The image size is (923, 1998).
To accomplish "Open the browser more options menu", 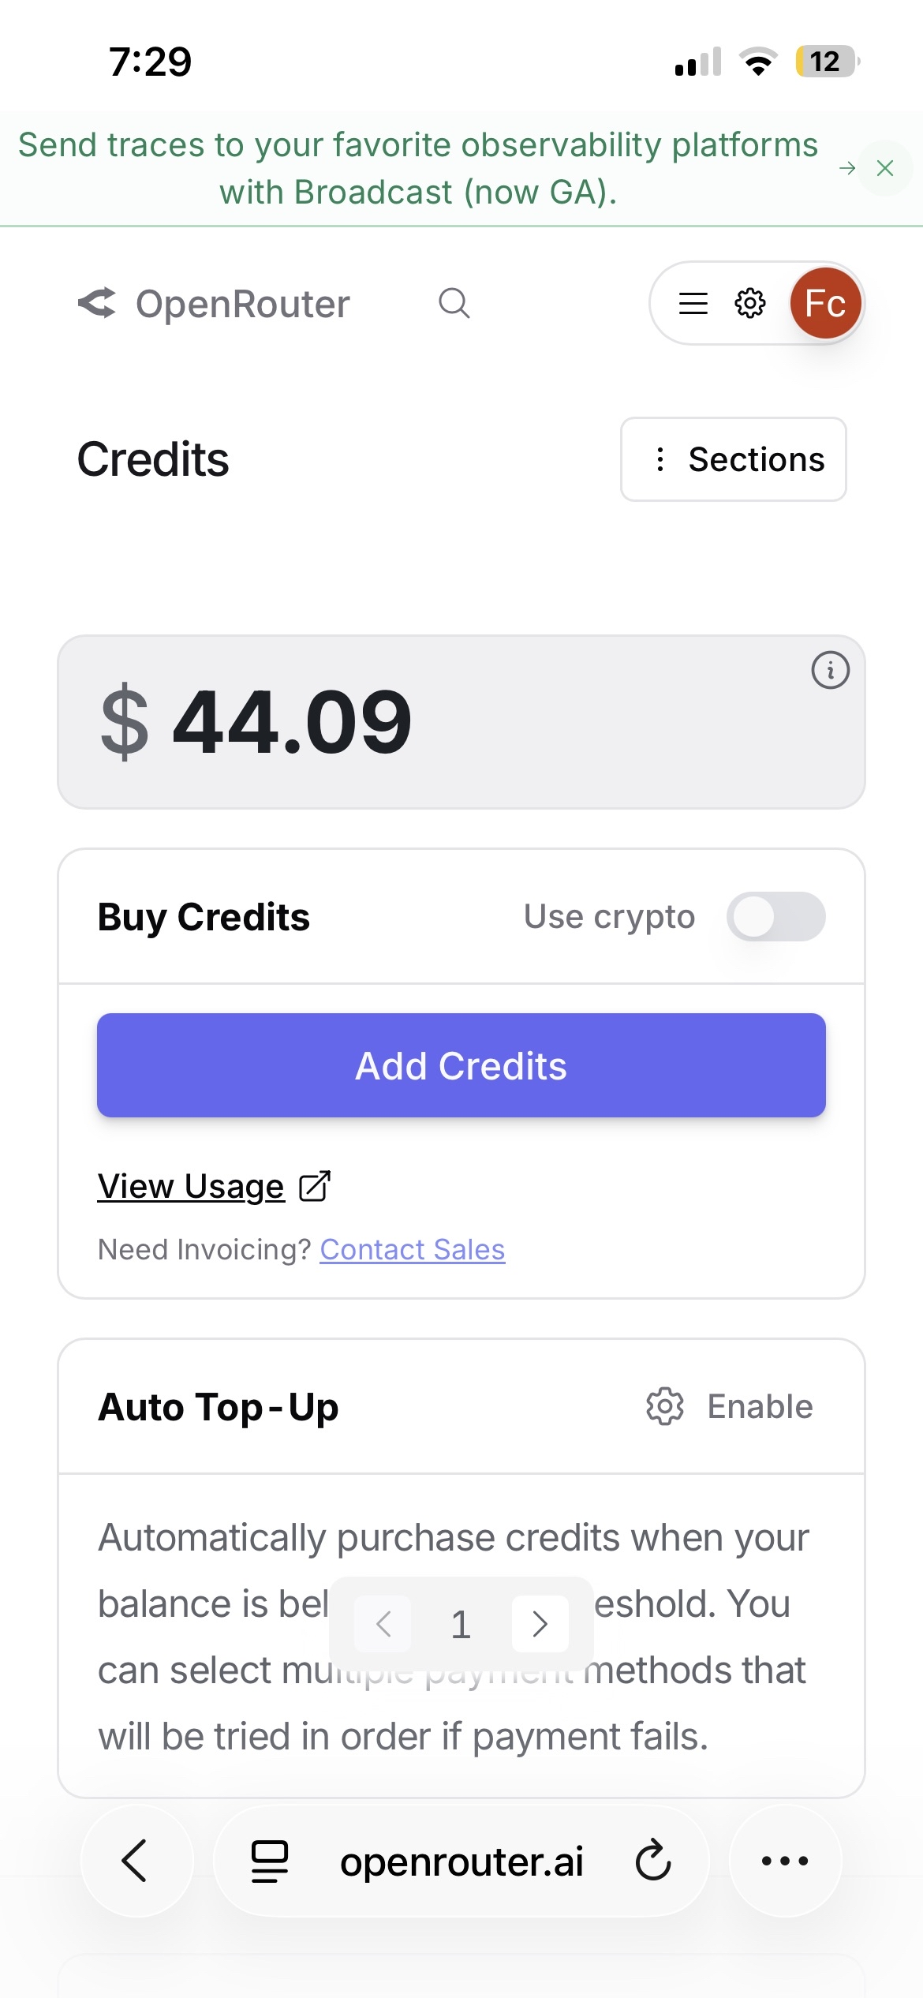I will click(x=785, y=1861).
